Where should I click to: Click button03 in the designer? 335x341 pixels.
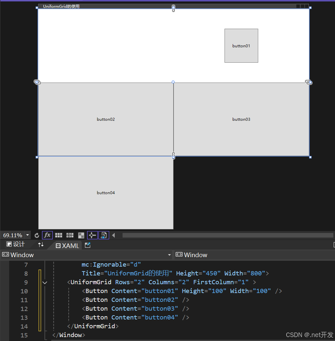point(241,119)
